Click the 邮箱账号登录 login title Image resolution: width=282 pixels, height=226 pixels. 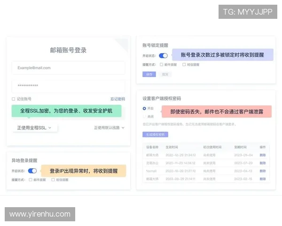[x=68, y=50]
